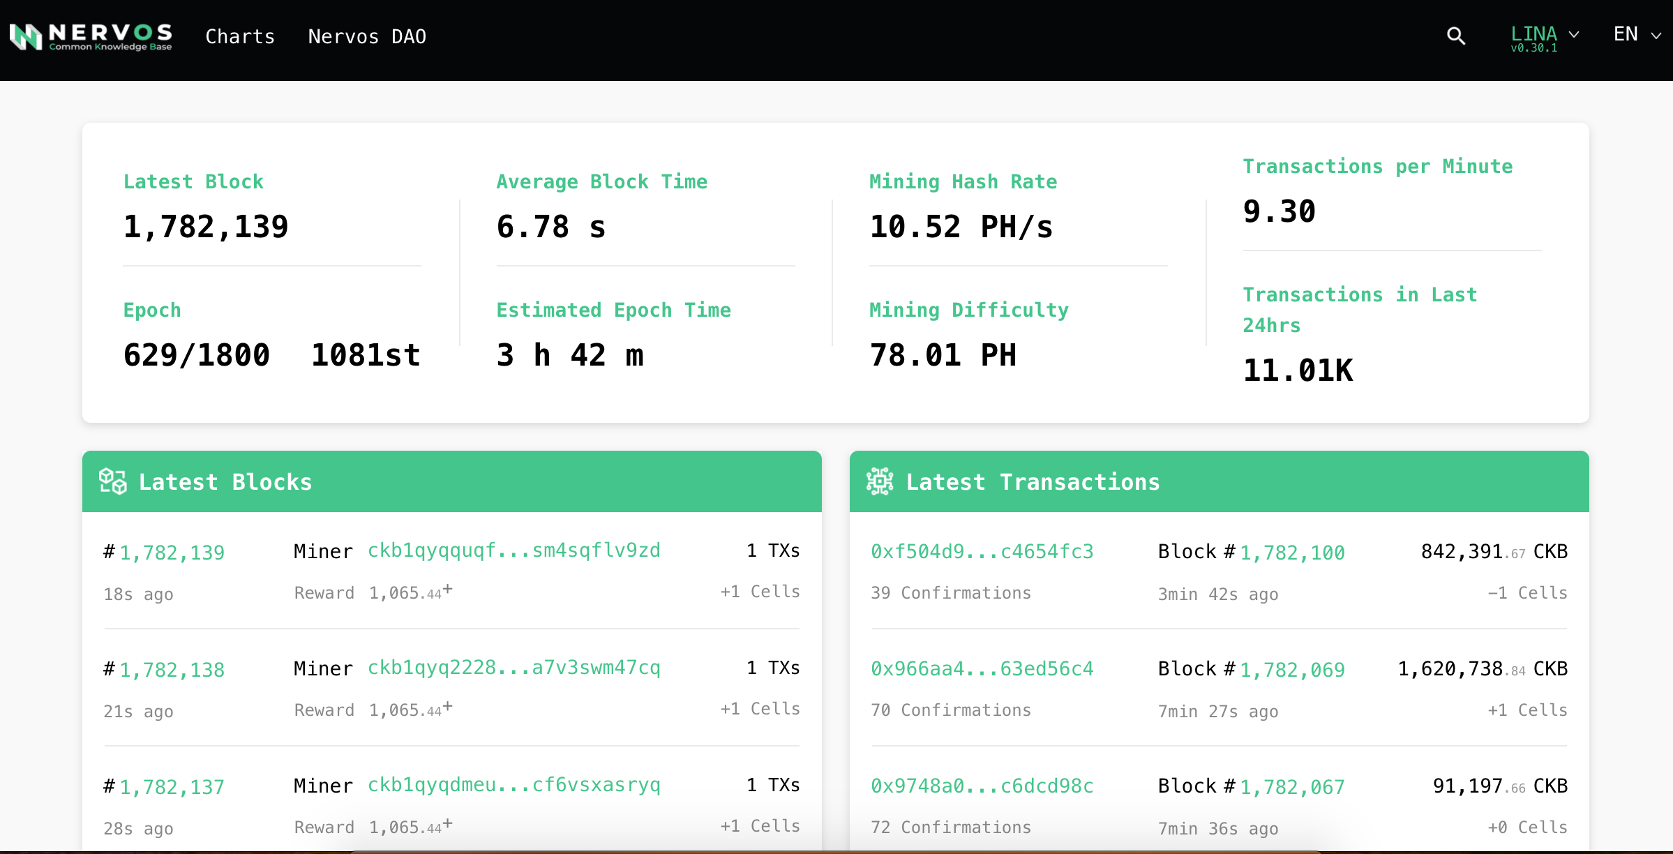The image size is (1673, 854).
Task: Click the Latest Transactions chip icon
Action: tap(879, 481)
